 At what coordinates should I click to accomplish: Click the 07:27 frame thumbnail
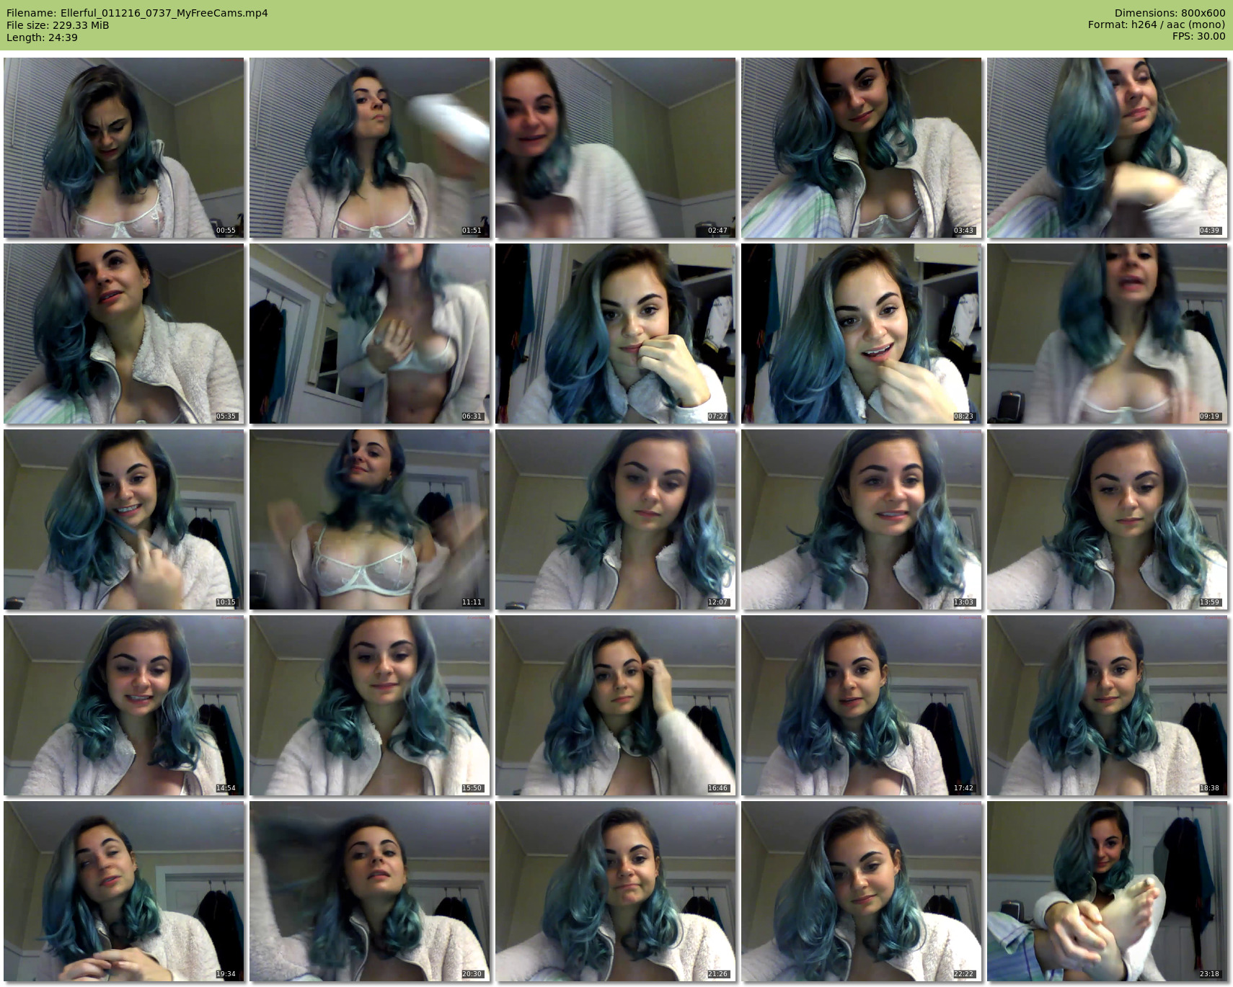coord(616,334)
